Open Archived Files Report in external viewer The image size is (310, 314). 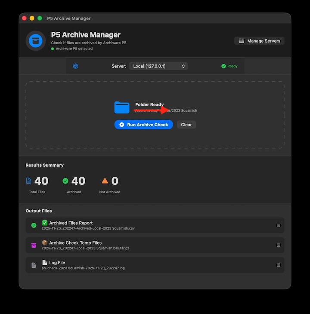coord(278,225)
